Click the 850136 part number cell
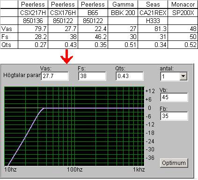 33,21
